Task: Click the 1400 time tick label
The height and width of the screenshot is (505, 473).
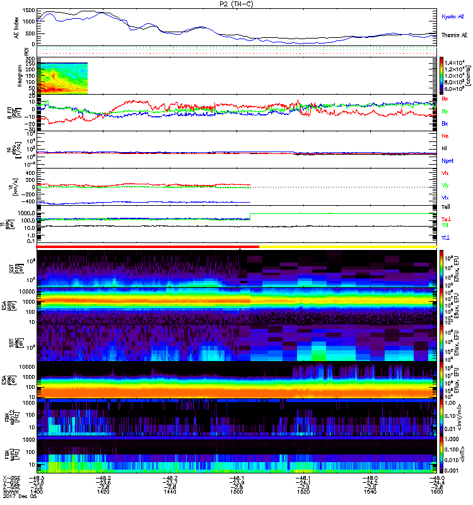Action: [x=37, y=492]
